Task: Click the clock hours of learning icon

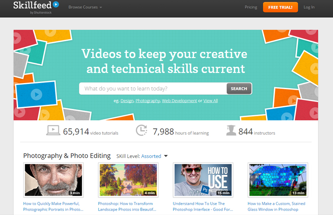Action: click(x=141, y=130)
